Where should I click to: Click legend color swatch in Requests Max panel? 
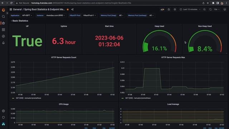pos(122,98)
